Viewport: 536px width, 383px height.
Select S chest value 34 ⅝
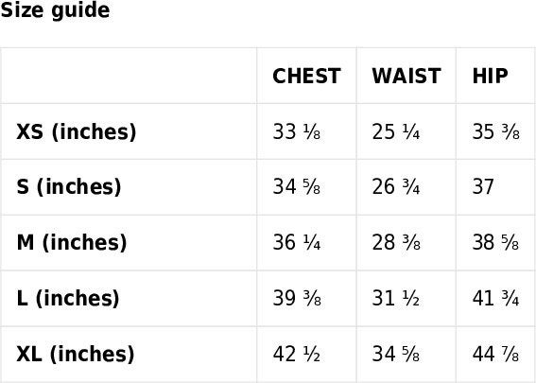point(297,187)
